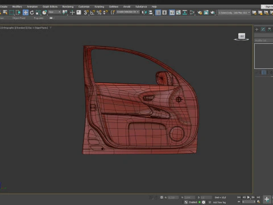Click the X coordinate field in status bar
The image size is (273, 205).
tap(173, 198)
